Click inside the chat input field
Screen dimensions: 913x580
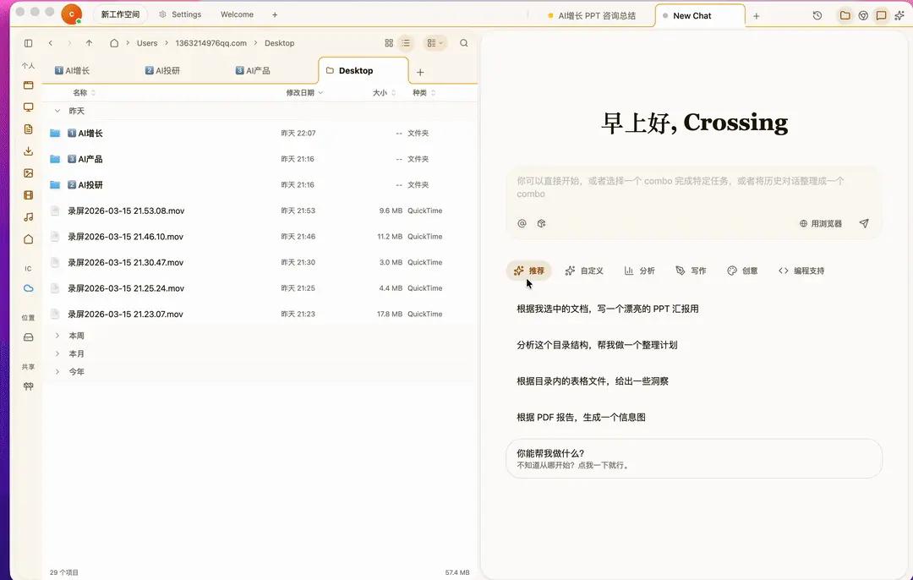coord(693,190)
